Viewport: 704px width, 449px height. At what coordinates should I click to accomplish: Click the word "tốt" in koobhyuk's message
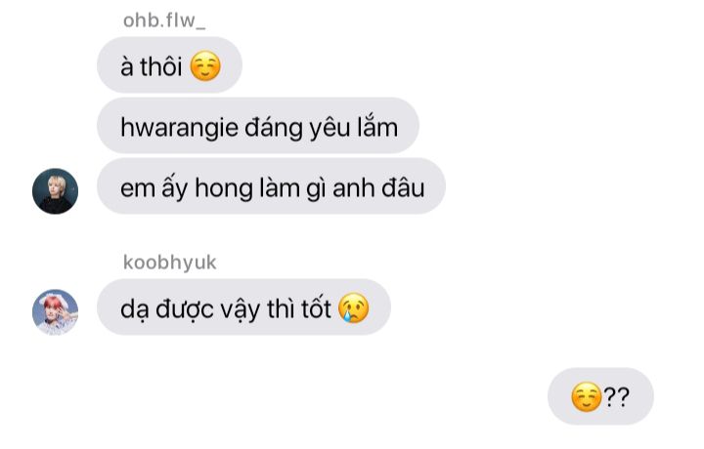click(x=316, y=308)
